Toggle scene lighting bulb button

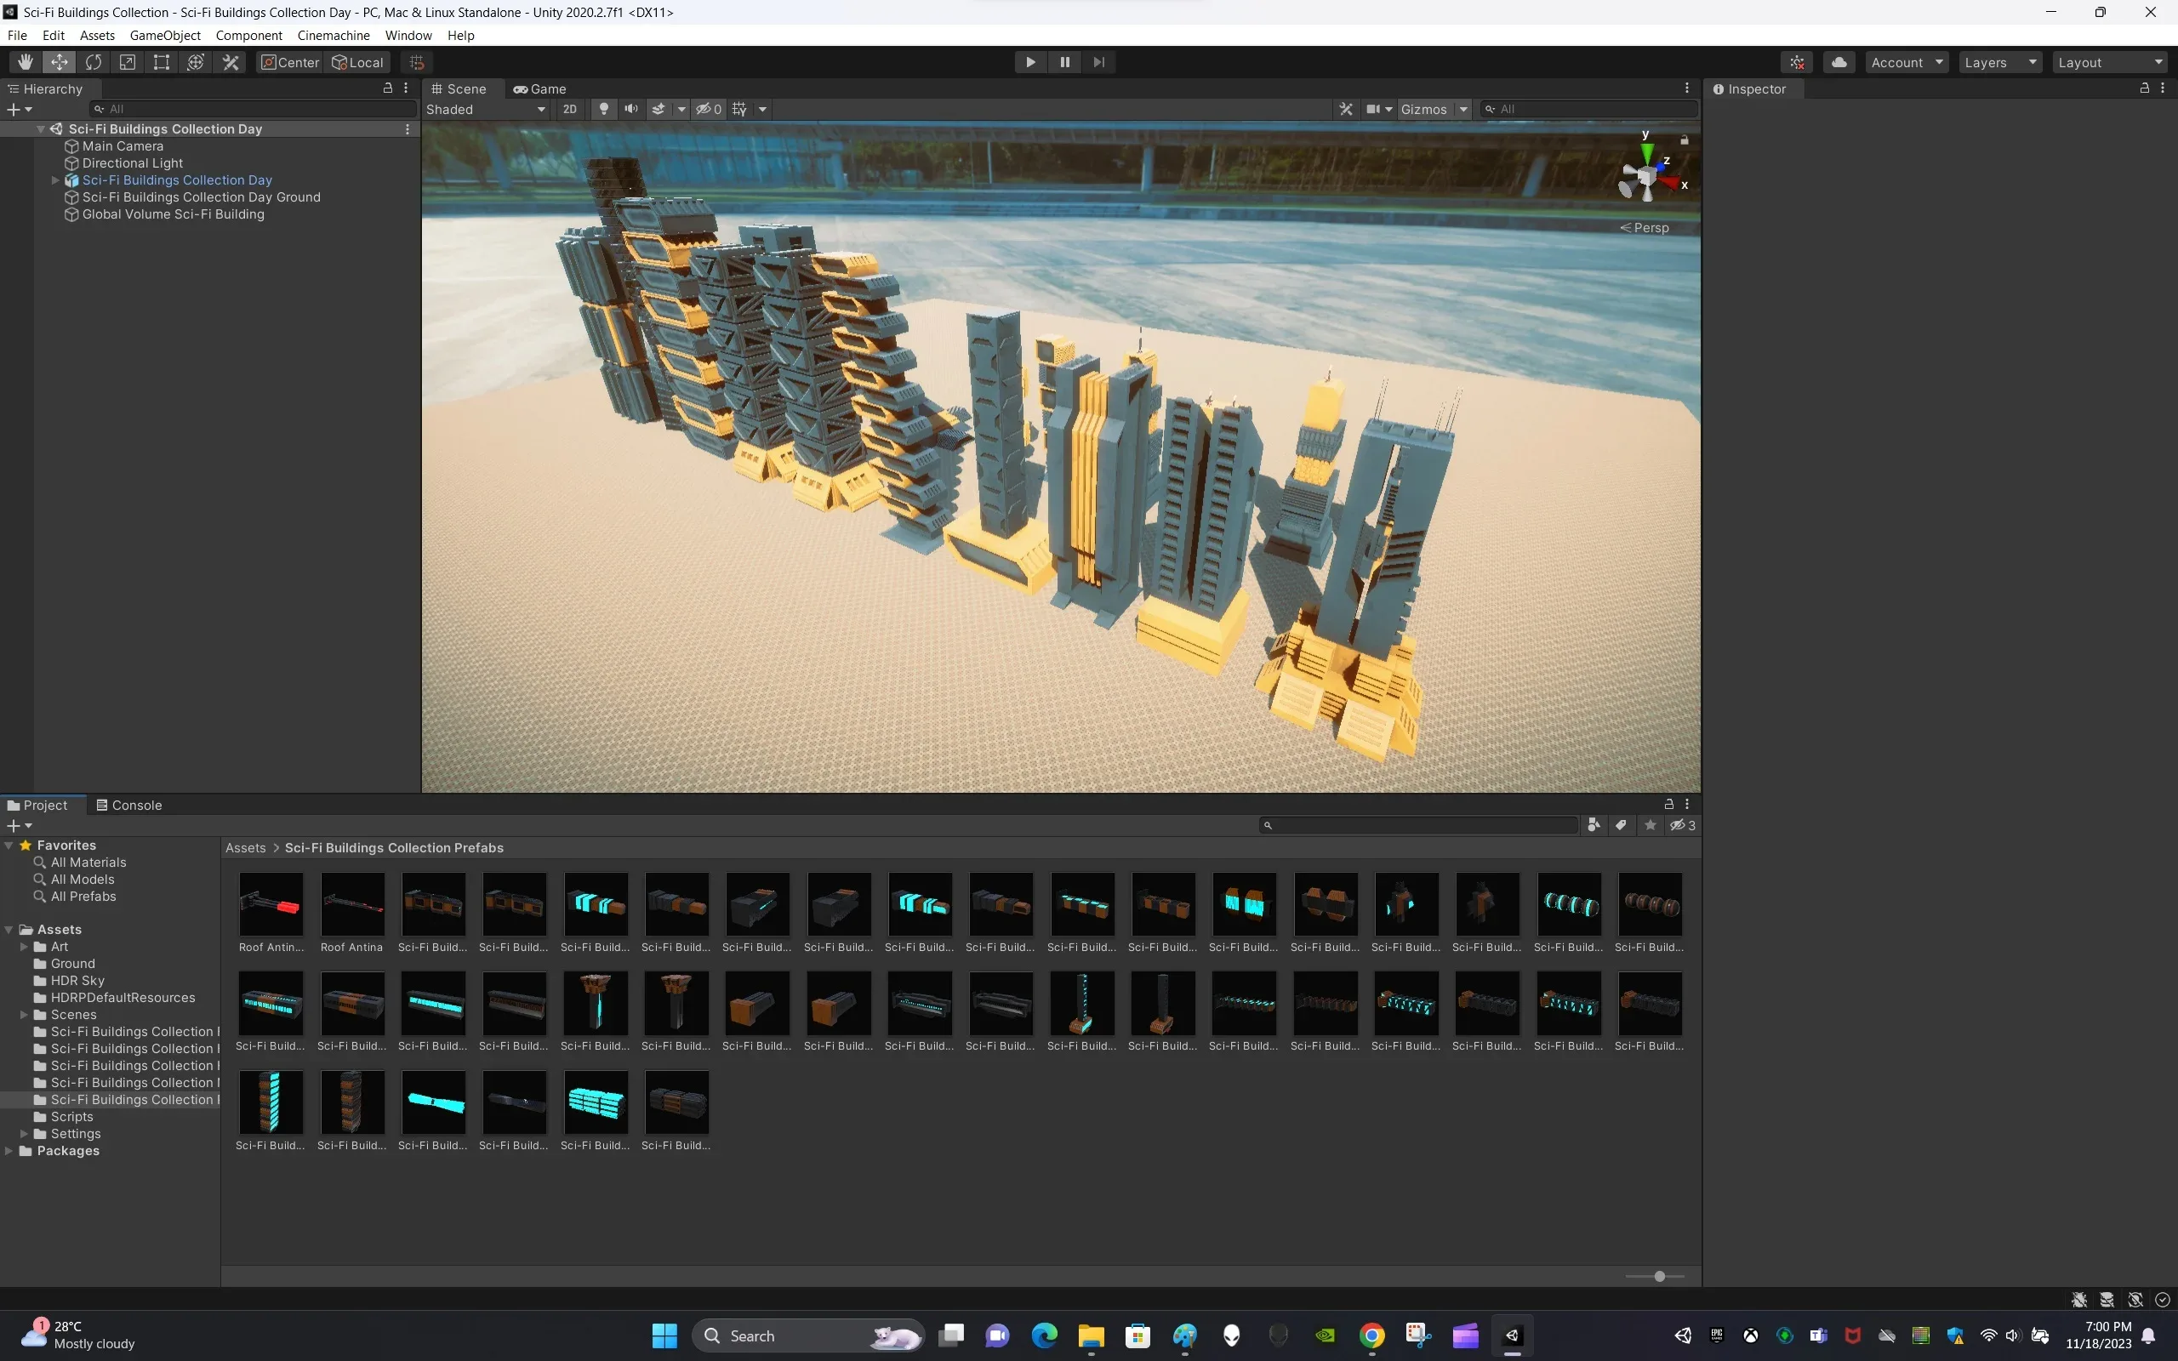coord(604,109)
